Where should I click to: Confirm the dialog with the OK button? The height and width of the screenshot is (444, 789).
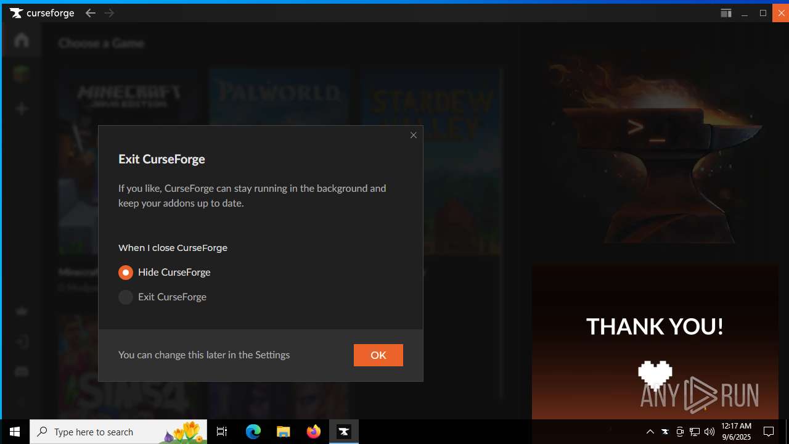[x=378, y=355]
